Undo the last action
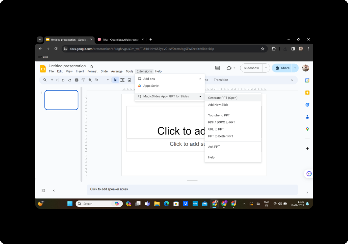Viewport: 348px width, 244px height. pos(63,80)
